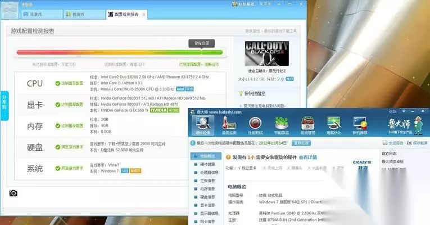Click the green check icon in 系统 row
Image resolution: width=430 pixels, height=225 pixels.
tap(57, 168)
